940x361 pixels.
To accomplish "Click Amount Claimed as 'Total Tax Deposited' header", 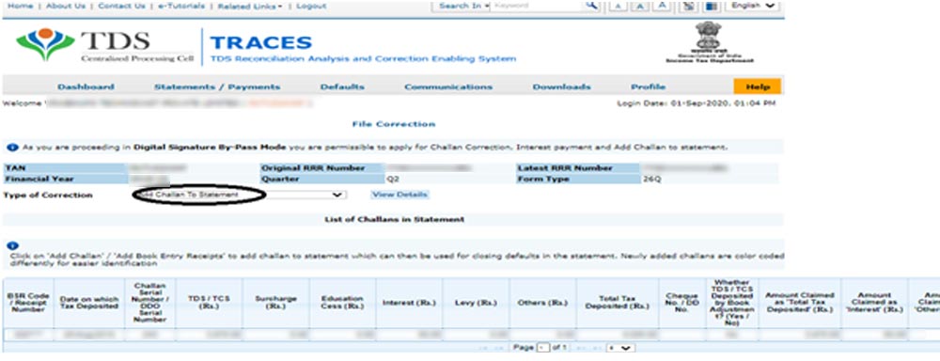I will tap(799, 303).
